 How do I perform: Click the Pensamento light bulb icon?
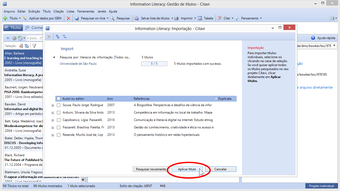pos(237,18)
